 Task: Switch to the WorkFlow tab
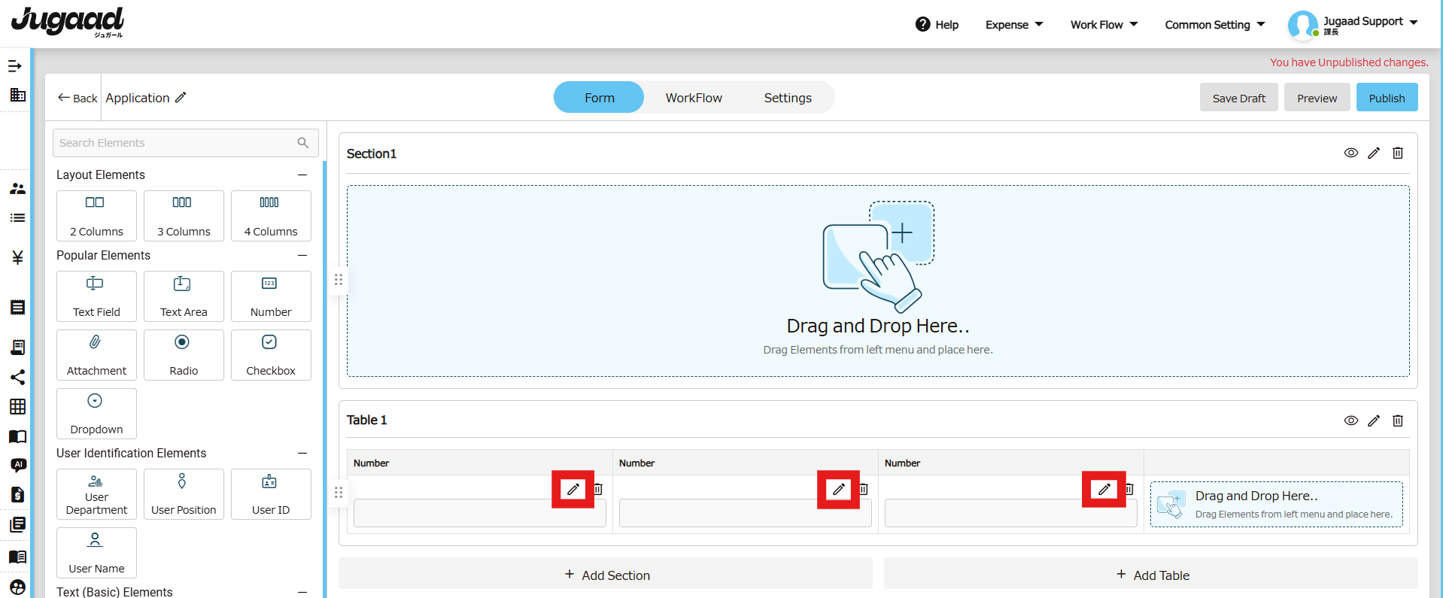click(x=693, y=98)
